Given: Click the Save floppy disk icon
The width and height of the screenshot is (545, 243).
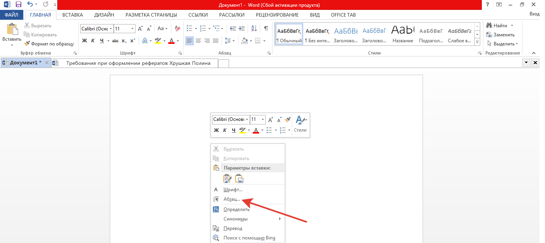Looking at the screenshot, I should [x=18, y=5].
